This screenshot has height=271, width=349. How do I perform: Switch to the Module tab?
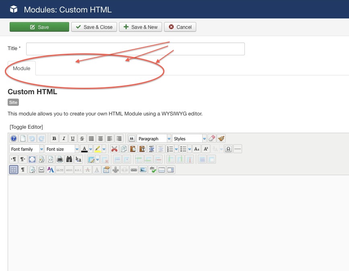point(22,69)
